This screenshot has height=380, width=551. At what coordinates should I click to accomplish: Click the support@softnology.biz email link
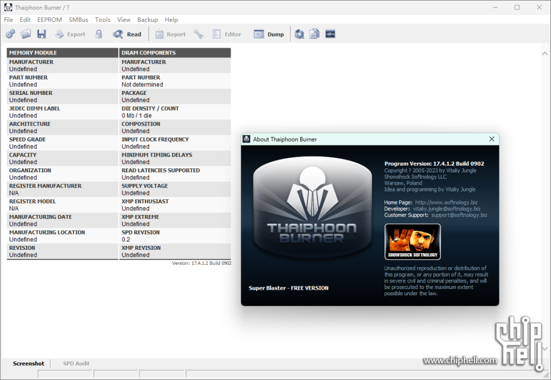click(459, 215)
